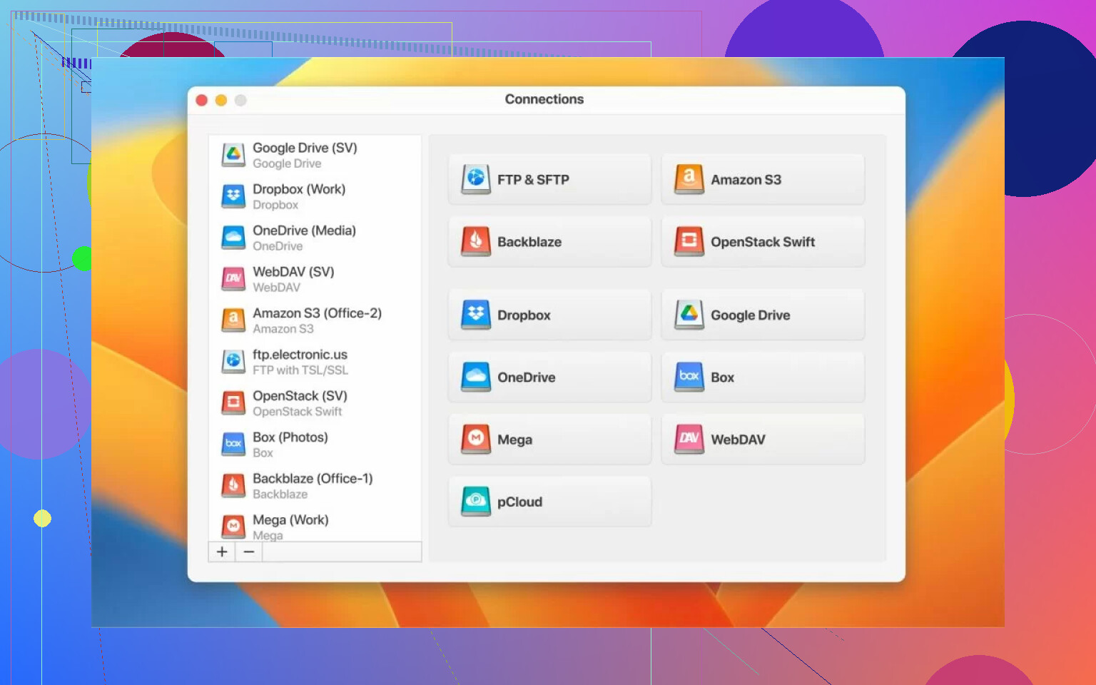Image resolution: width=1096 pixels, height=685 pixels.
Task: Click the Backblaze flame icon in the grid
Action: click(x=475, y=241)
